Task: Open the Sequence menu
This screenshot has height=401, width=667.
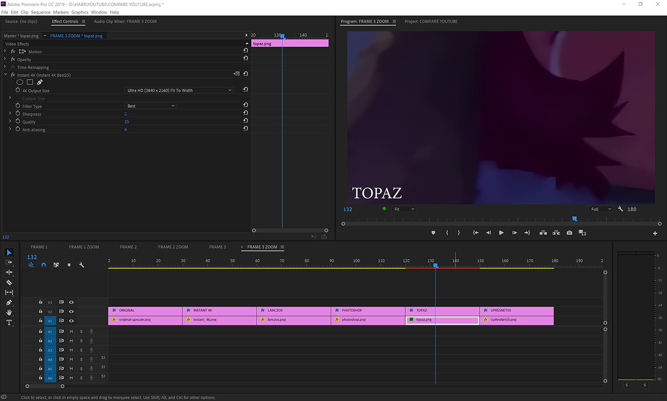Action: click(41, 12)
